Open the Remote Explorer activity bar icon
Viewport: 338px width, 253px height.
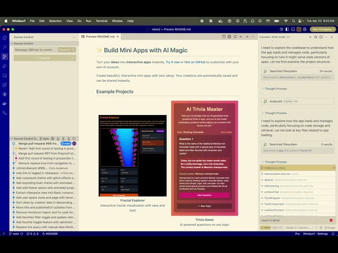tap(5, 75)
